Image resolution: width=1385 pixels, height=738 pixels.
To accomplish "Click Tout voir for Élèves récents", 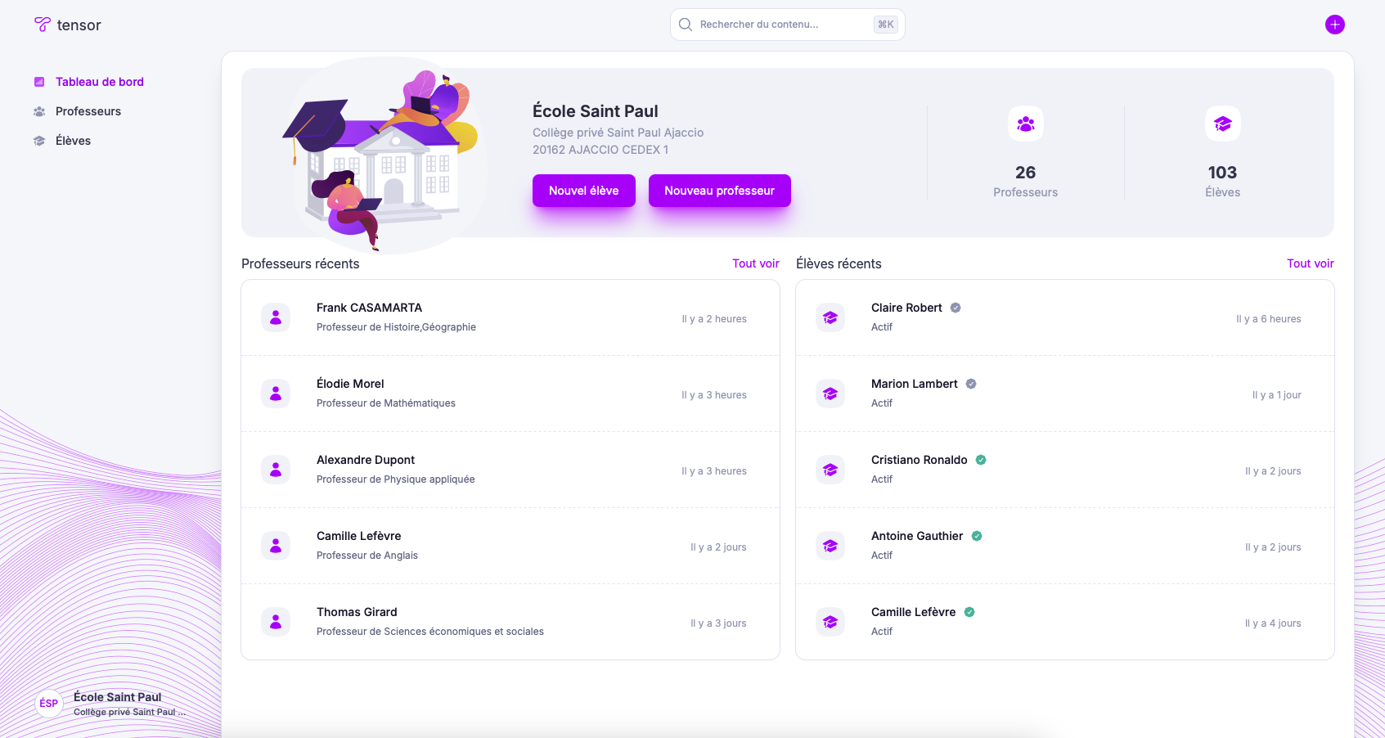I will (1310, 263).
